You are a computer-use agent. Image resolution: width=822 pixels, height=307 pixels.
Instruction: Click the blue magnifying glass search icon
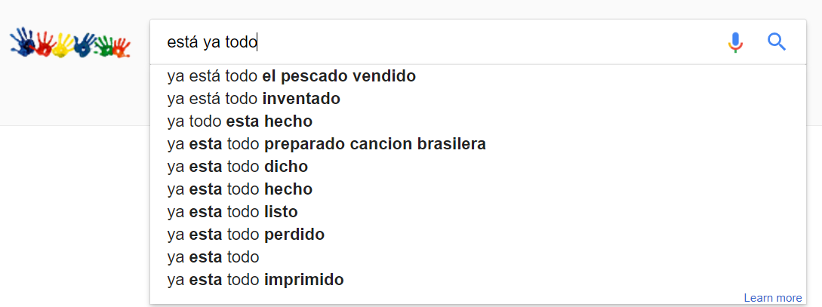(x=777, y=42)
